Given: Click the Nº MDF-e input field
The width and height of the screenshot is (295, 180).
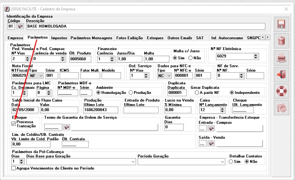Looking at the screenshot, I should click(68, 93).
